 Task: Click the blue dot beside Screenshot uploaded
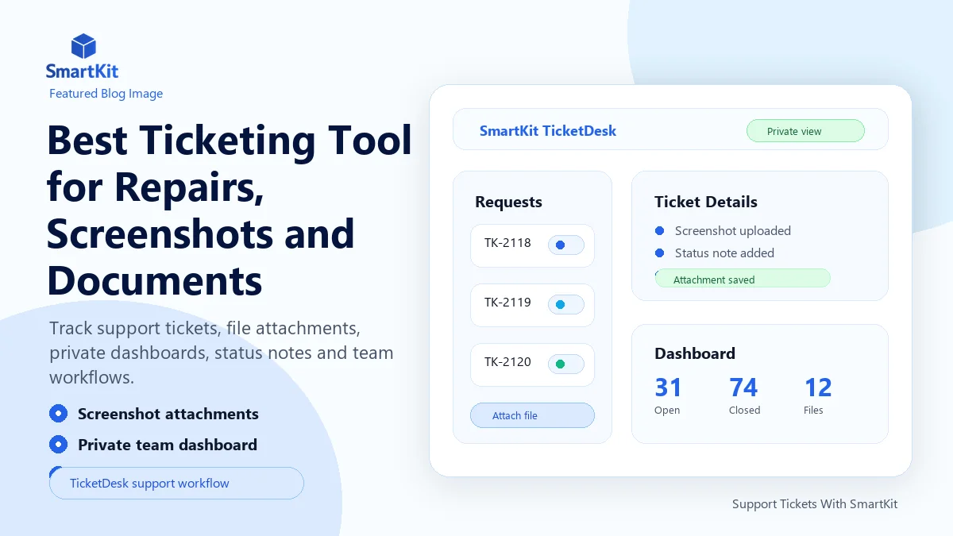click(659, 231)
